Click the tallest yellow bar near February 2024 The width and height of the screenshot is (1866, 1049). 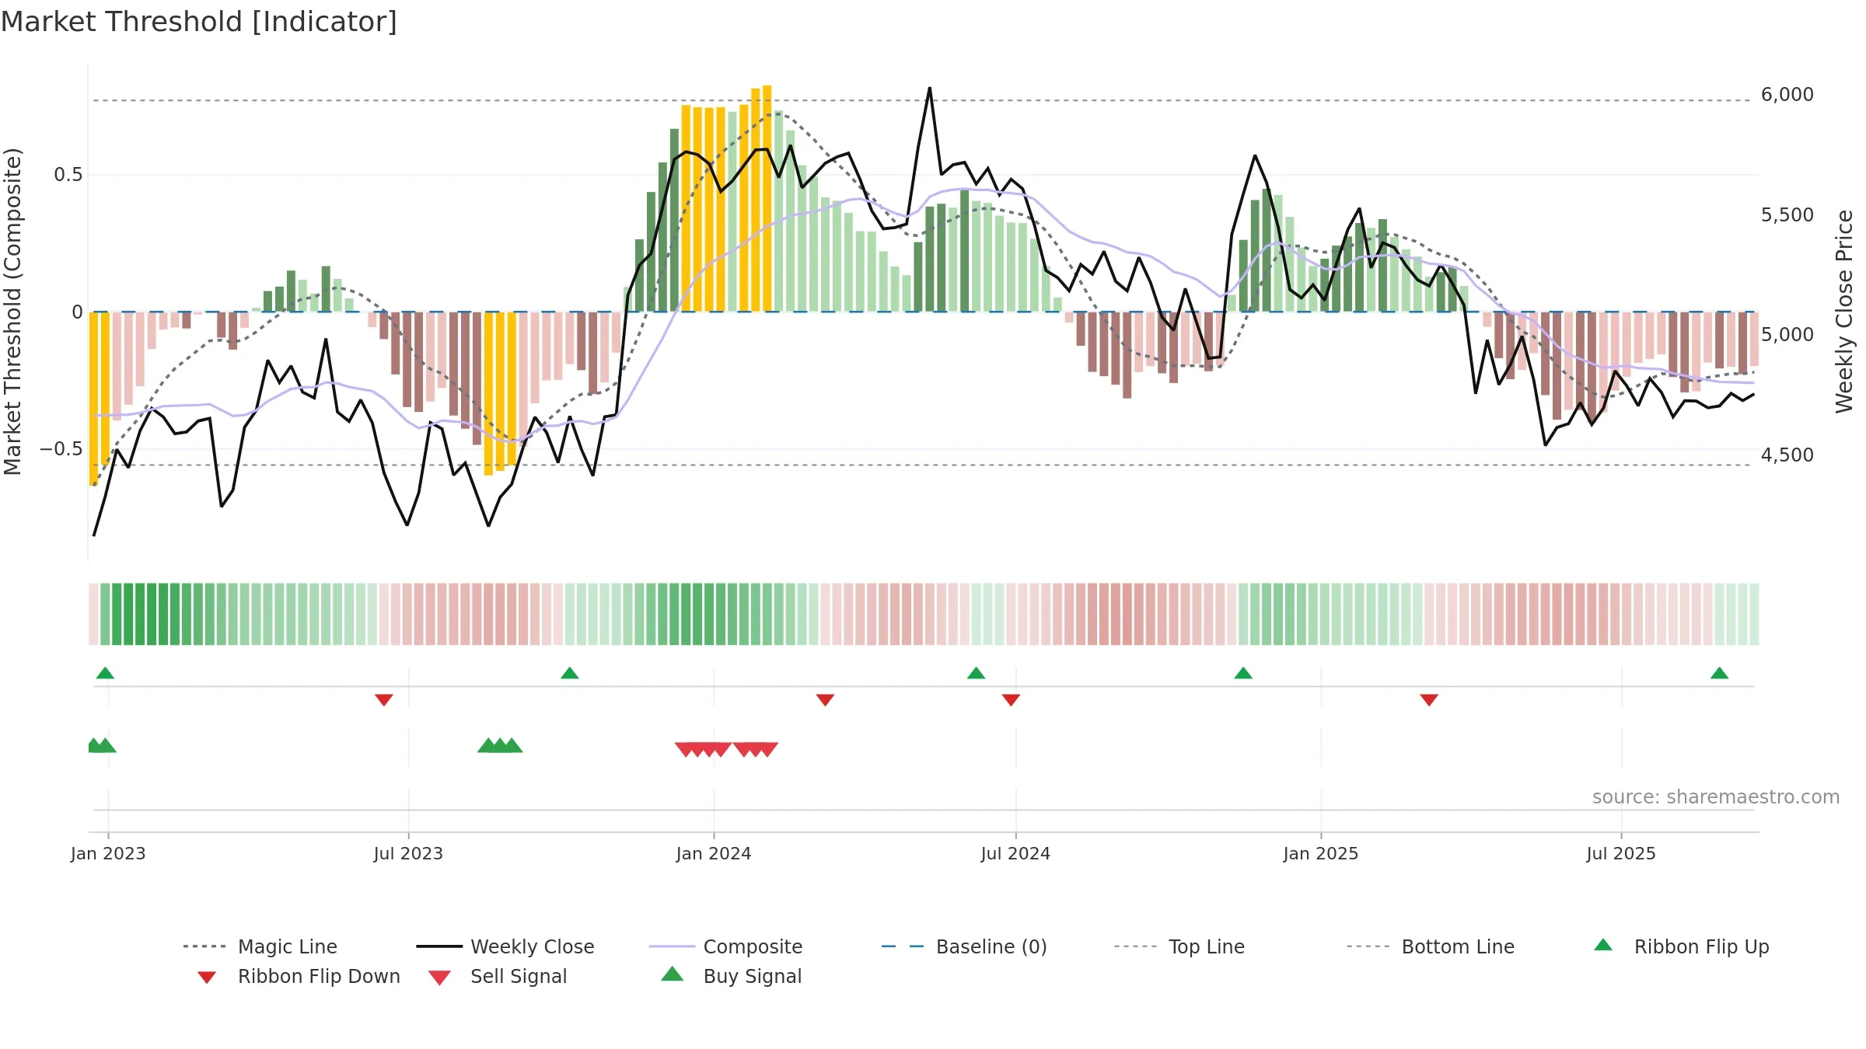[767, 198]
